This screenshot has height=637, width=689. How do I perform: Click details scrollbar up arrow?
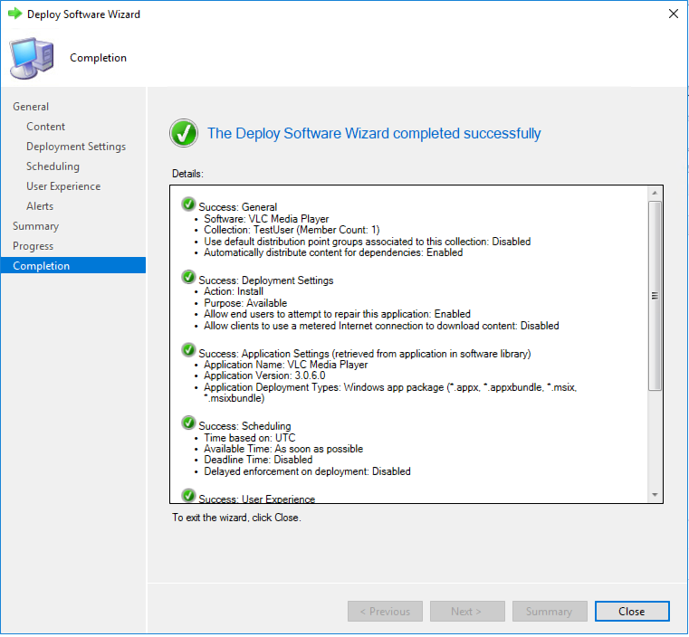pos(655,193)
